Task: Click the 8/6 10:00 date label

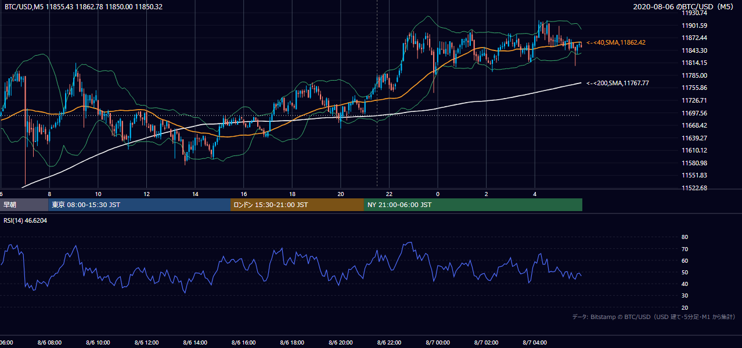Action: tap(98, 343)
